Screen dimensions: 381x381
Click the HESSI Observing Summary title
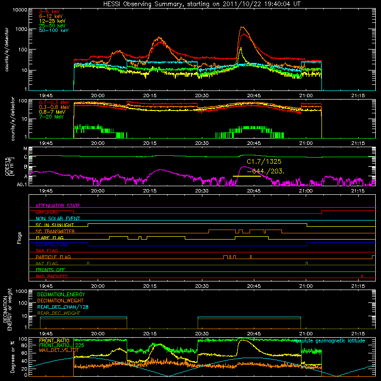pyautogui.click(x=201, y=4)
